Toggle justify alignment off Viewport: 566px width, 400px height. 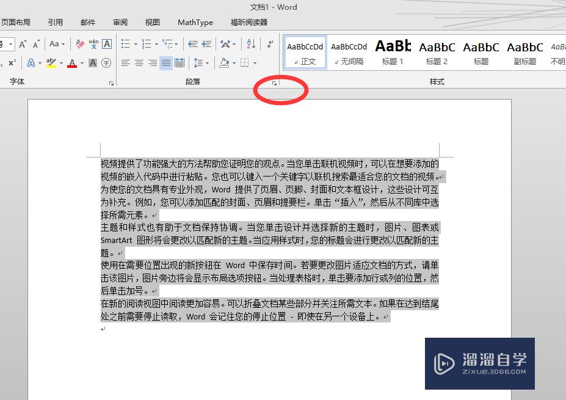coord(165,62)
